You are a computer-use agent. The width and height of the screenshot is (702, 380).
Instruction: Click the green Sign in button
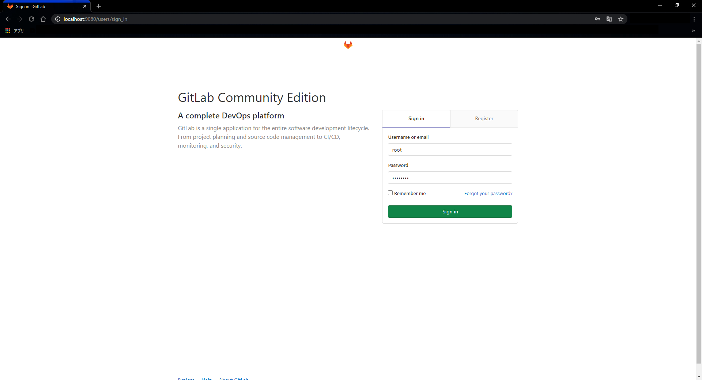450,212
